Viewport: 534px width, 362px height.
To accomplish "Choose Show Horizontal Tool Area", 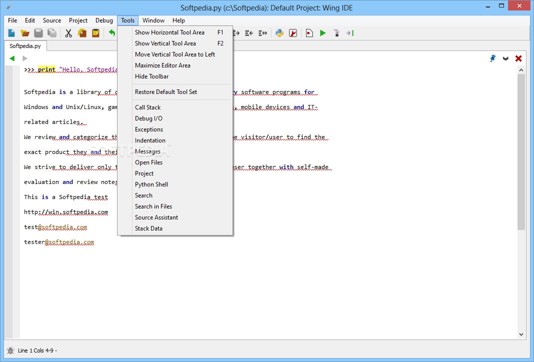I will pos(175,32).
